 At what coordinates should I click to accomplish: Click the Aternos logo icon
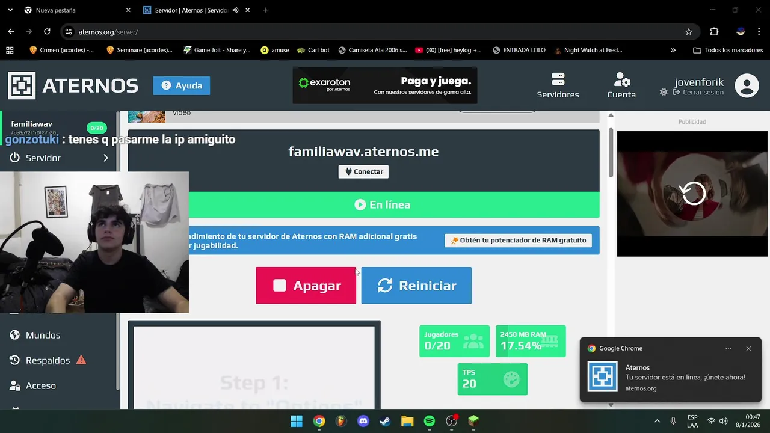(22, 85)
